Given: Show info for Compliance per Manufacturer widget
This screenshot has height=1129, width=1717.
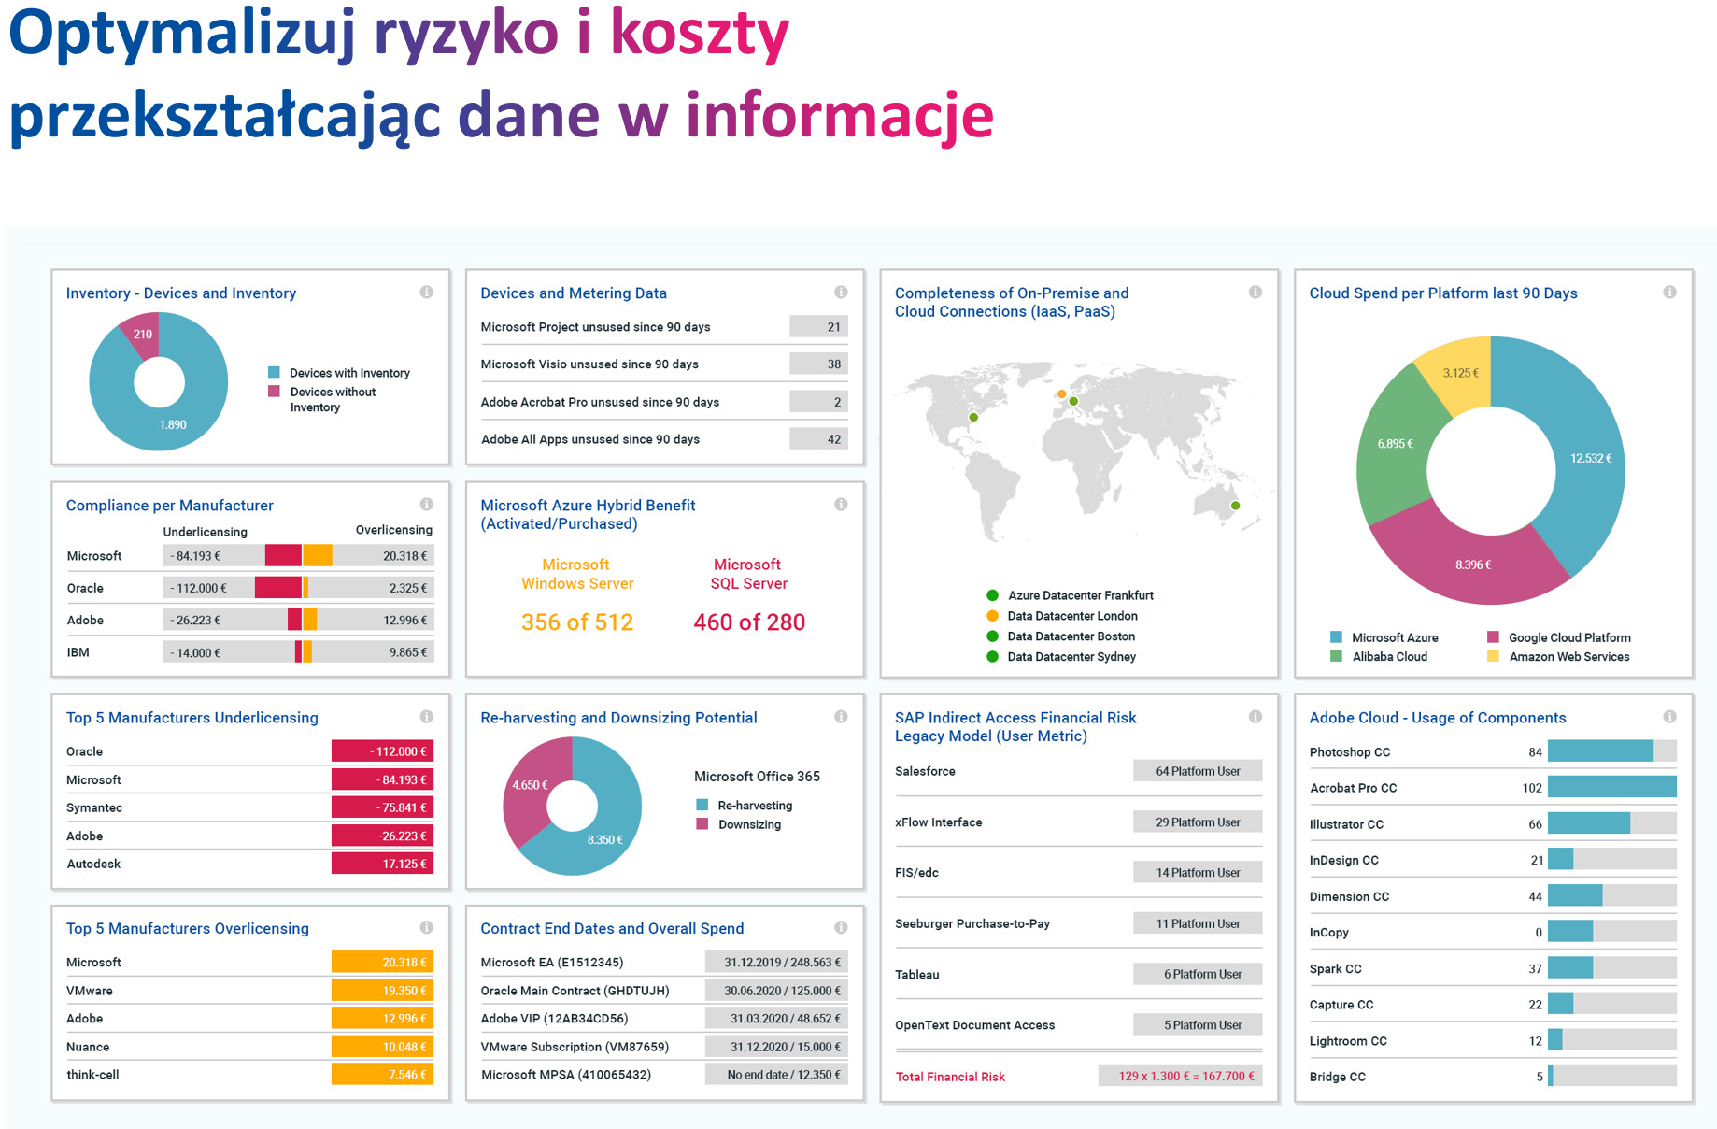Looking at the screenshot, I should pos(426,505).
